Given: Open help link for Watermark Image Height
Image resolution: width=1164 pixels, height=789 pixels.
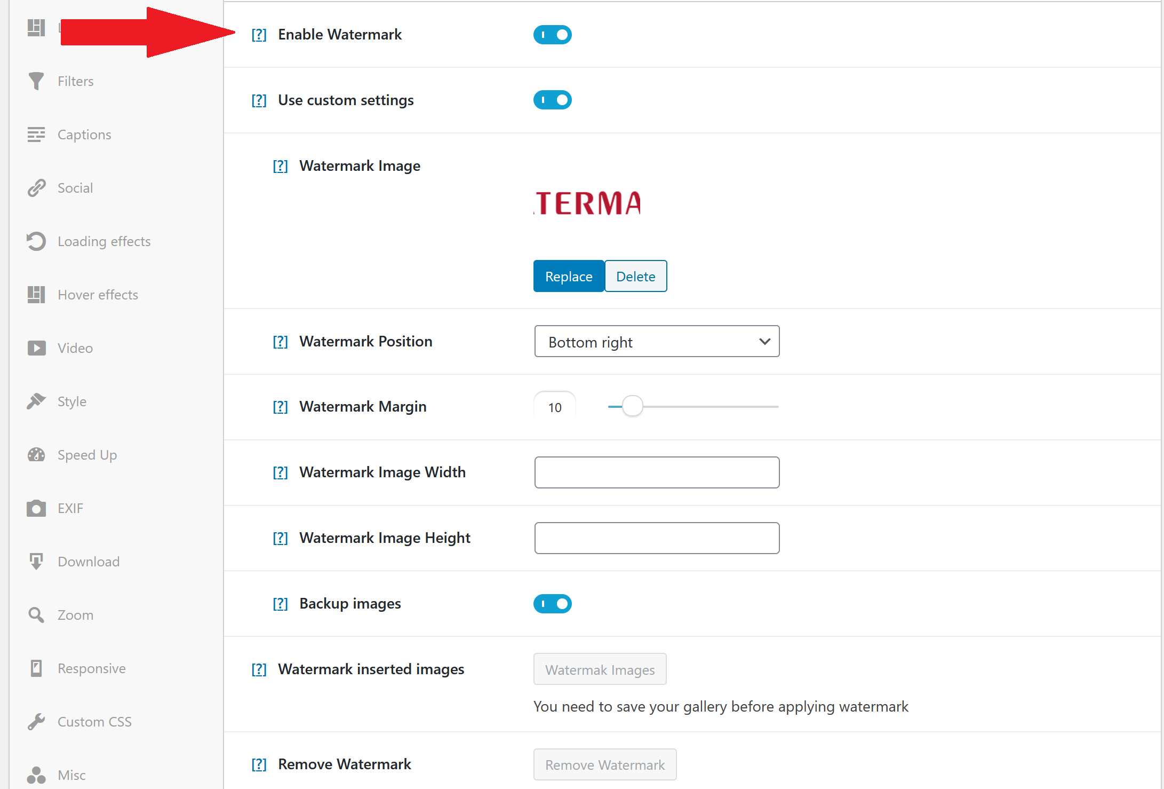Looking at the screenshot, I should (280, 538).
